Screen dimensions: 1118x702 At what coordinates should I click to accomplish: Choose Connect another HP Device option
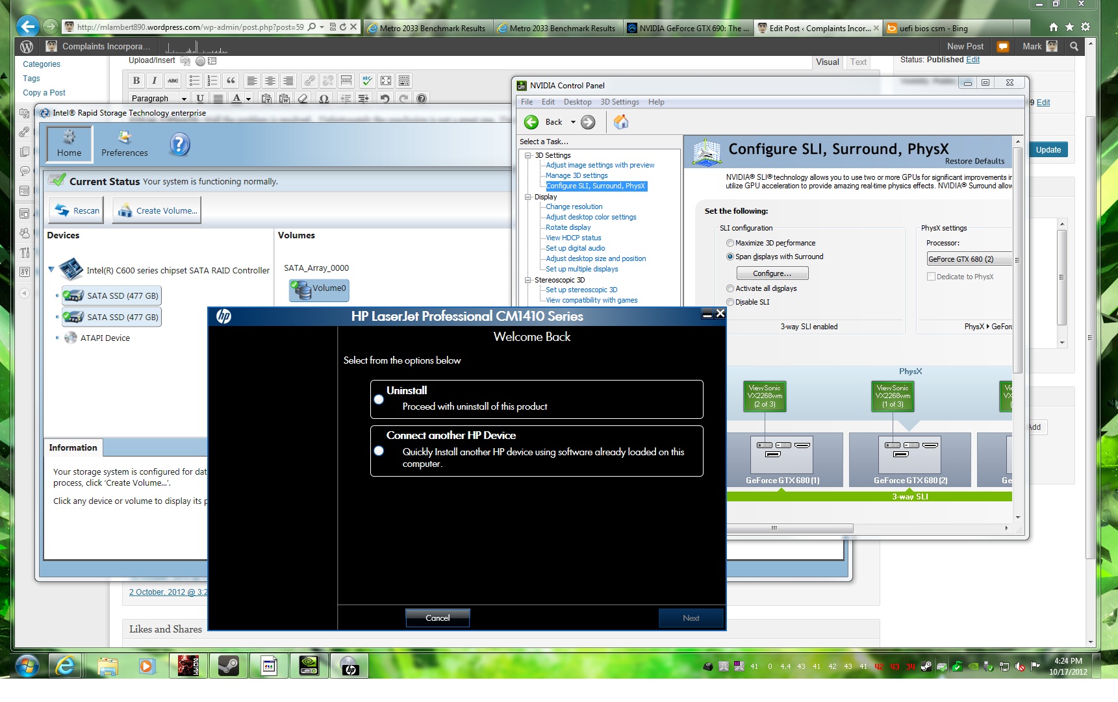tap(379, 451)
